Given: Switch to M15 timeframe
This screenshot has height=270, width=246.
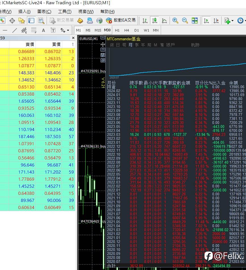Looking at the screenshot, I should click(x=98, y=30).
